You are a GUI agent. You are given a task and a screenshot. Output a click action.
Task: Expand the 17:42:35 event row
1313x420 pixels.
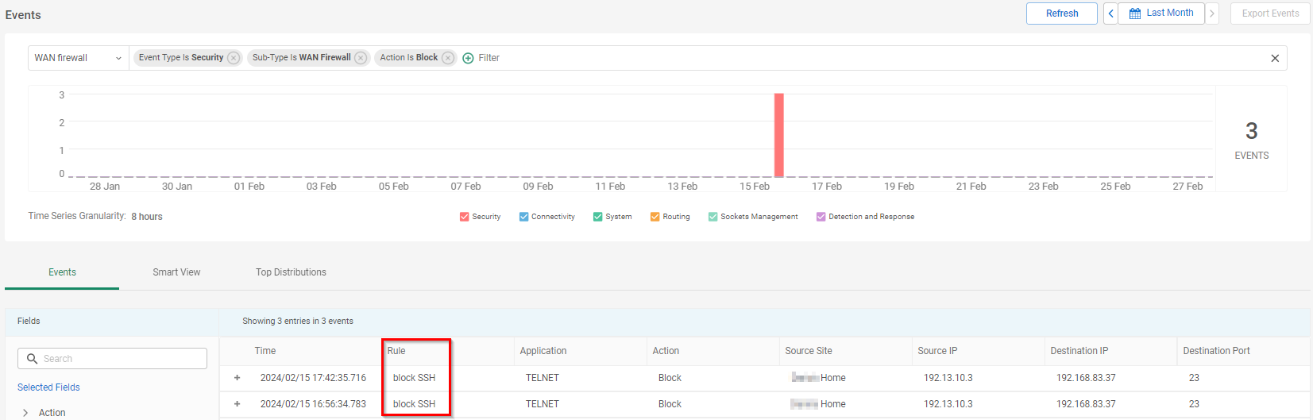coord(237,378)
